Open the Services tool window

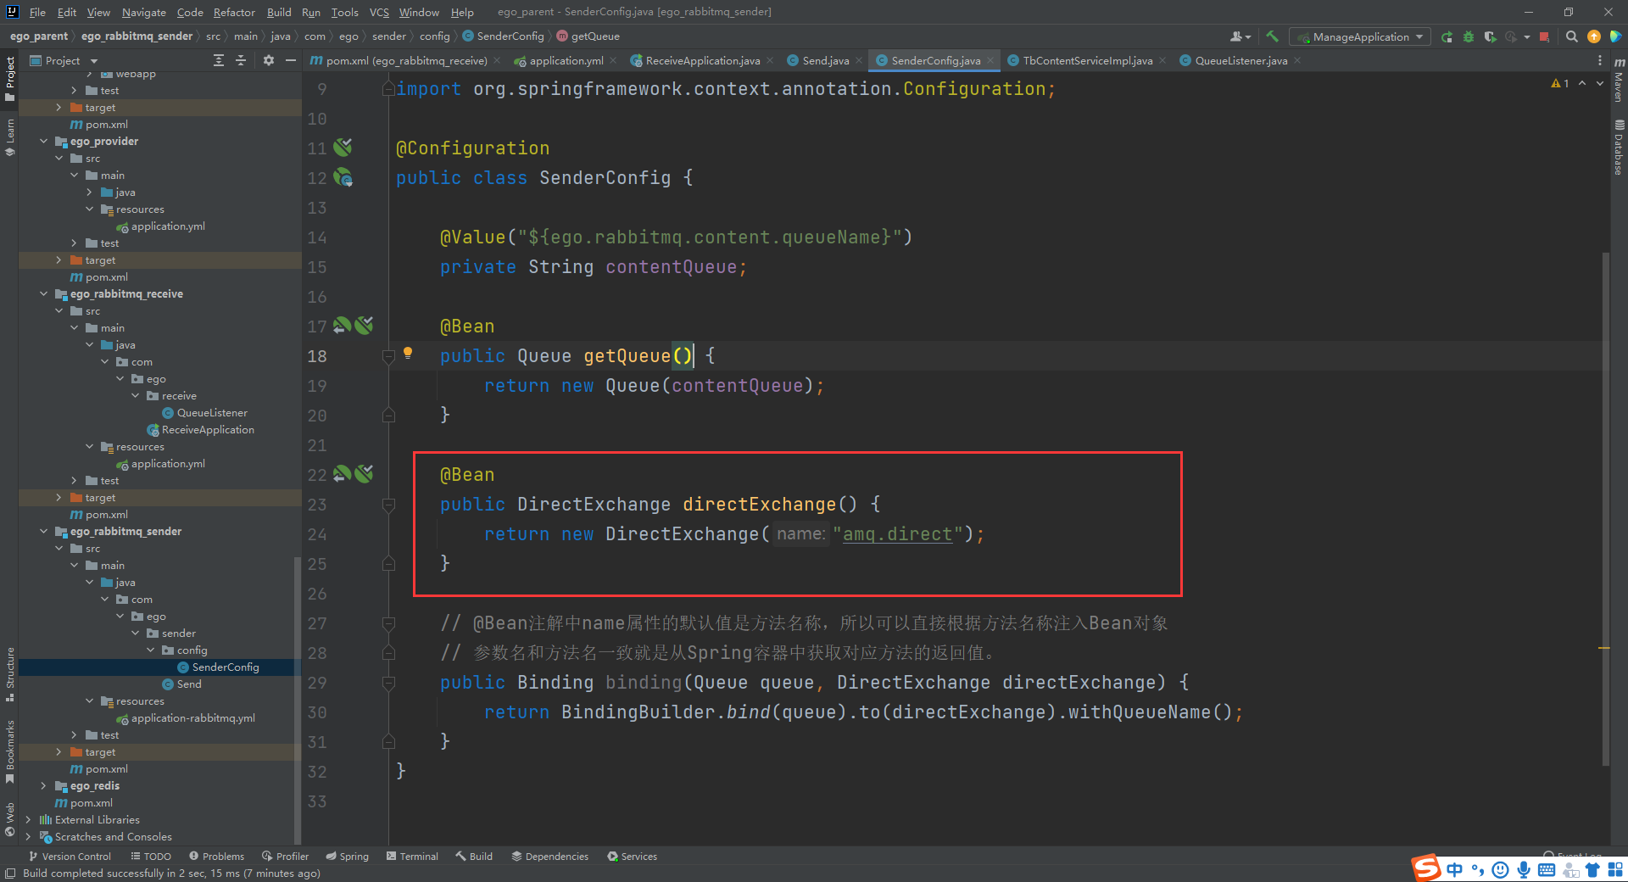pos(632,857)
